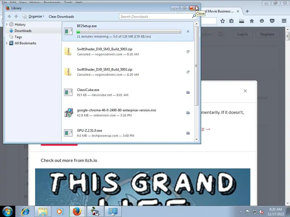Show hidden system tray icons
Image resolution: width=290 pixels, height=217 pixels.
click(x=241, y=212)
